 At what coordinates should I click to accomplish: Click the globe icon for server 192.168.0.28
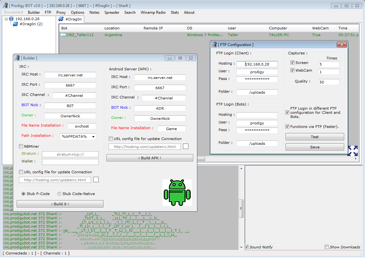click(12, 19)
